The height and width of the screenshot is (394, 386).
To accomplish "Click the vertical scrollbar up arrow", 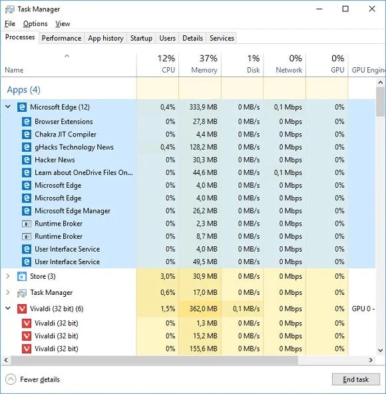I will click(x=380, y=83).
